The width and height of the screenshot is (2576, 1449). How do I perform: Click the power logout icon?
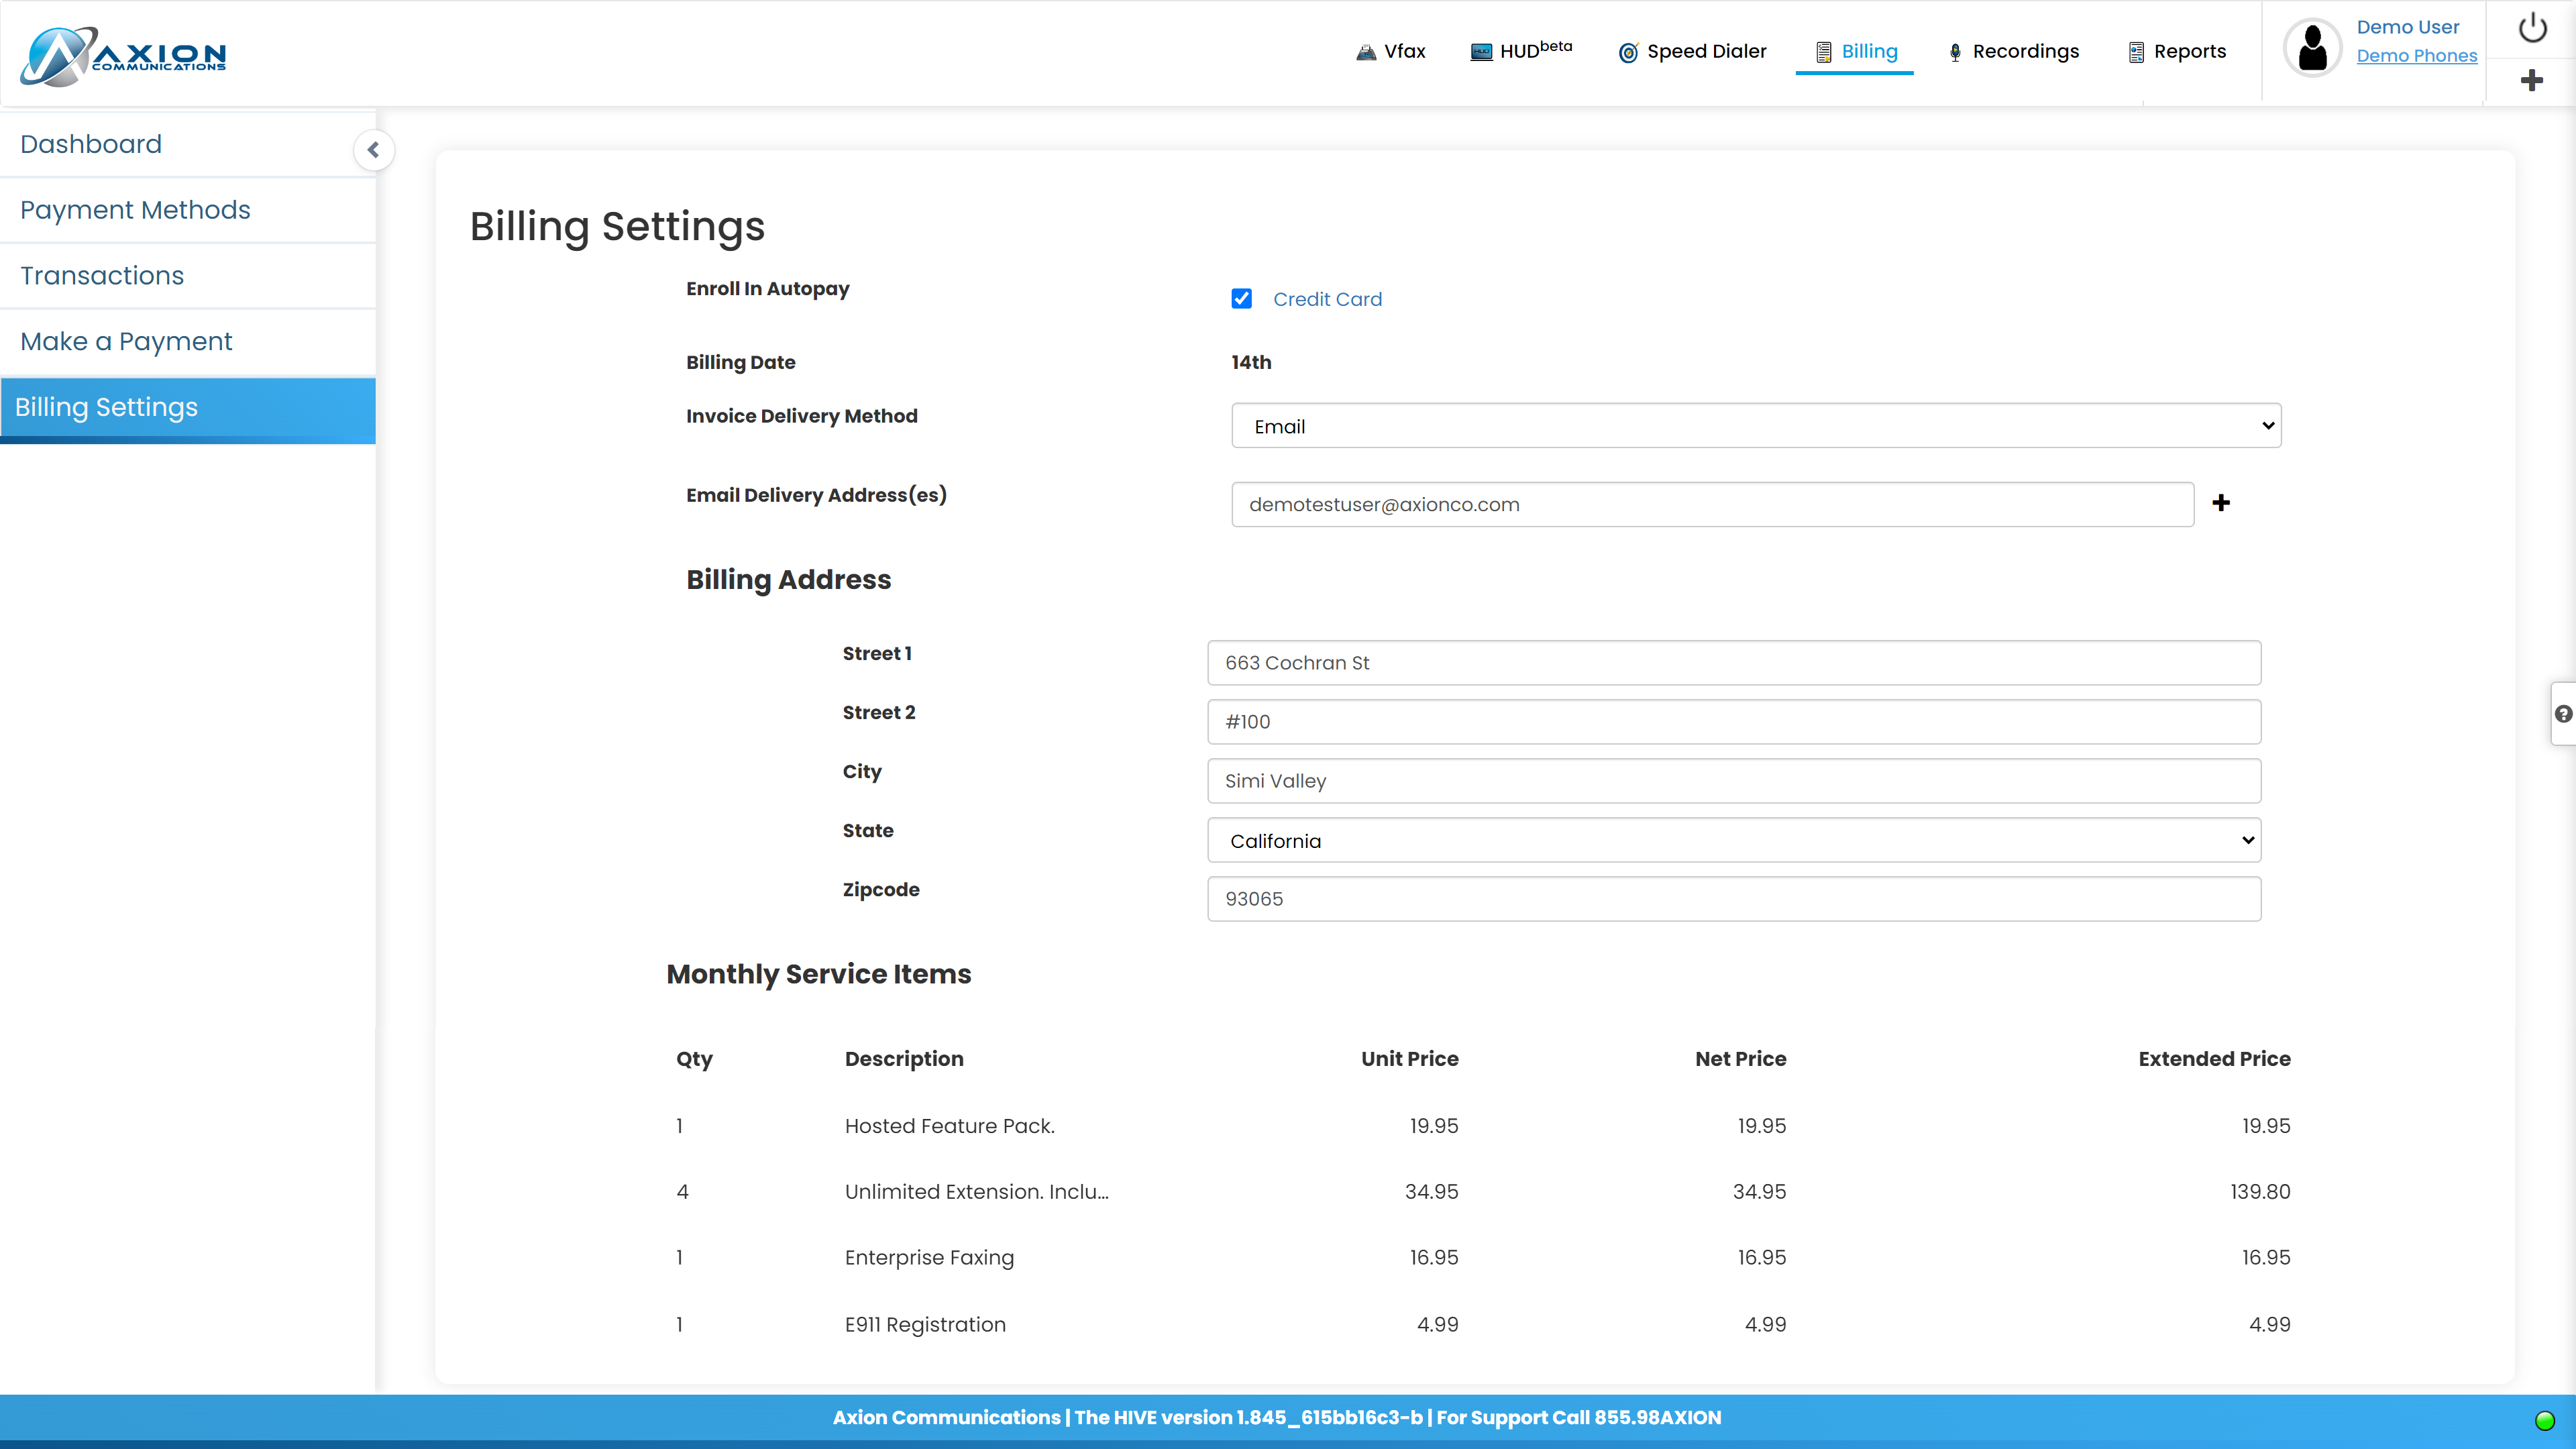pyautogui.click(x=2532, y=28)
